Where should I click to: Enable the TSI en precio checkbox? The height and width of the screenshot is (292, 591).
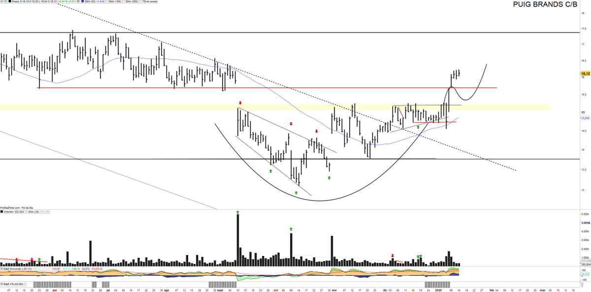[x=140, y=2]
